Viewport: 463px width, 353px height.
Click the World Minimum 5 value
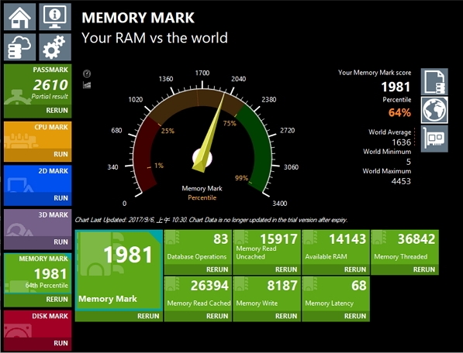click(x=409, y=162)
